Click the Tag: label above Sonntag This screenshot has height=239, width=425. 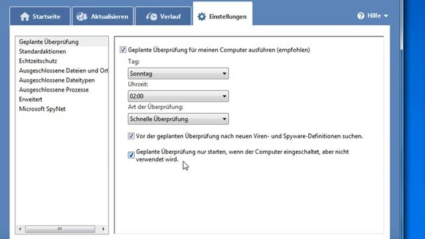[x=133, y=62]
